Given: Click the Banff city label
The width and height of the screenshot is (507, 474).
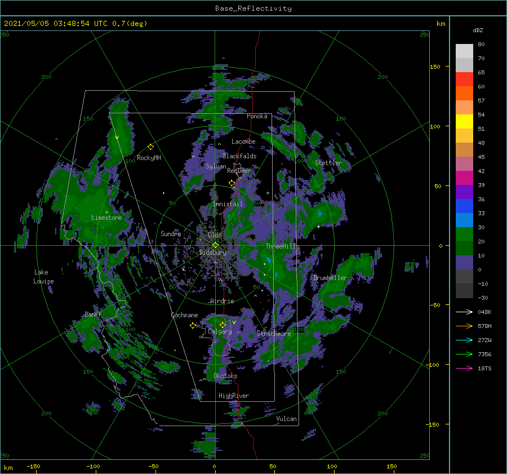Looking at the screenshot, I should click(x=93, y=314).
